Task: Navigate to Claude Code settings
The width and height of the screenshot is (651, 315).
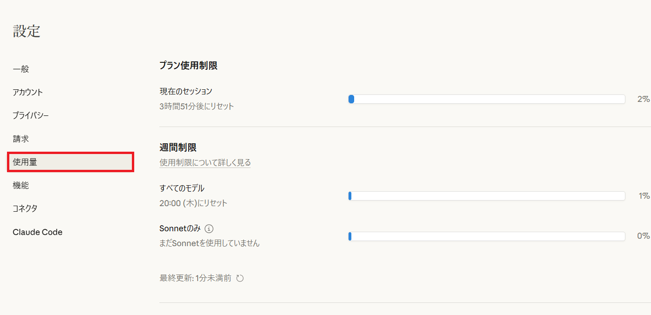Action: 38,232
